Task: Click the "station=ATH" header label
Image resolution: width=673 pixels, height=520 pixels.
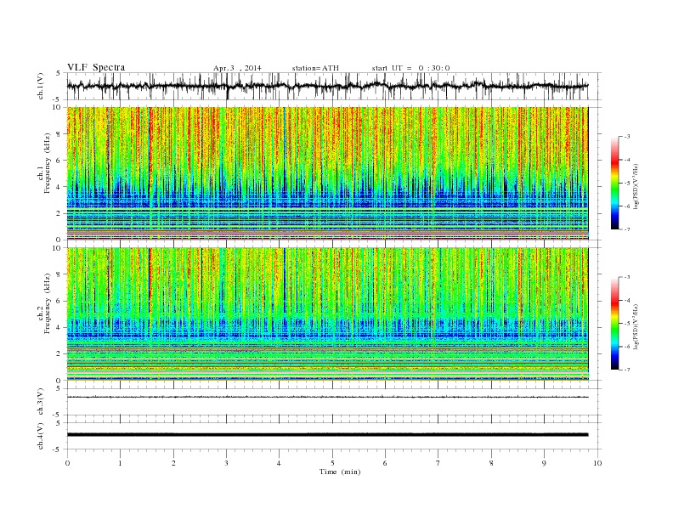Action: pos(315,68)
